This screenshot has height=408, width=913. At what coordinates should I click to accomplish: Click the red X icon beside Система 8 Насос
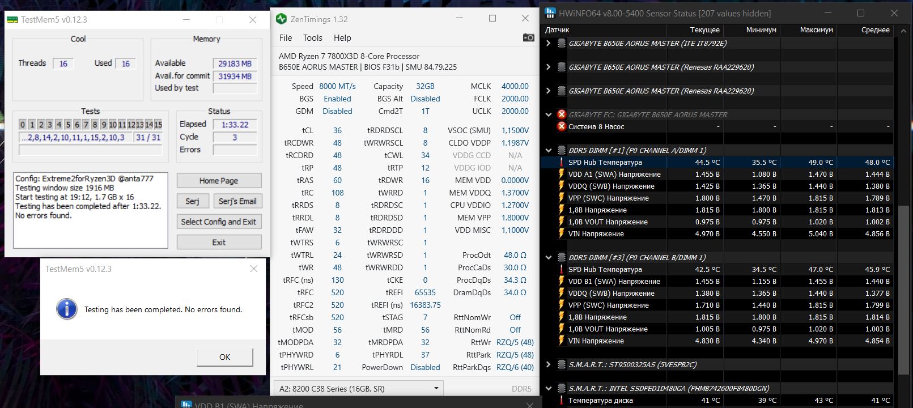tap(562, 126)
